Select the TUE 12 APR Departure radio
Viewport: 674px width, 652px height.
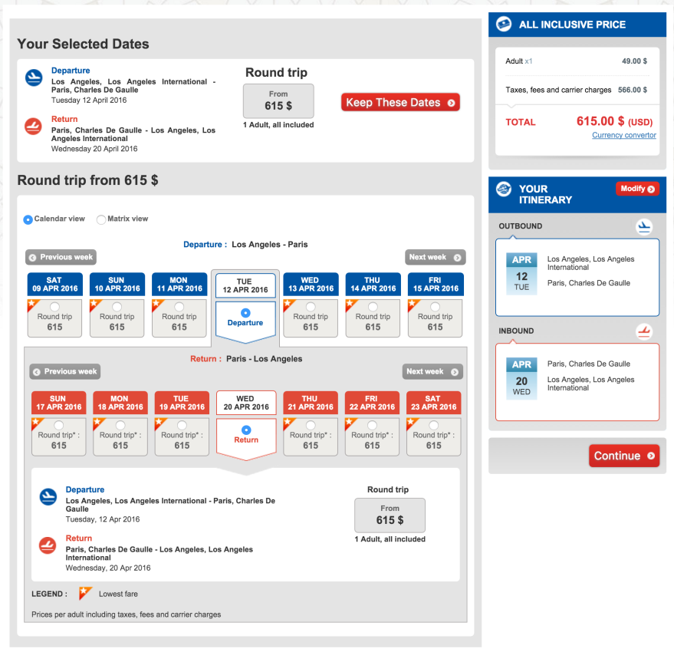[245, 313]
